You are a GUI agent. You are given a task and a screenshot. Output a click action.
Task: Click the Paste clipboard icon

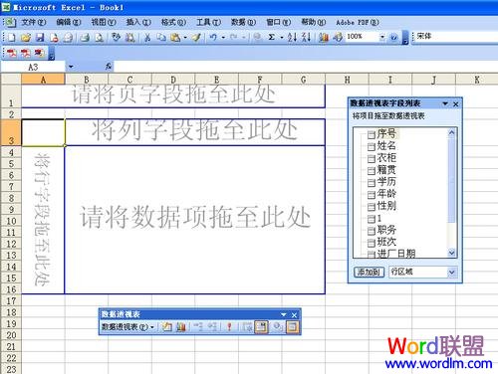point(175,37)
